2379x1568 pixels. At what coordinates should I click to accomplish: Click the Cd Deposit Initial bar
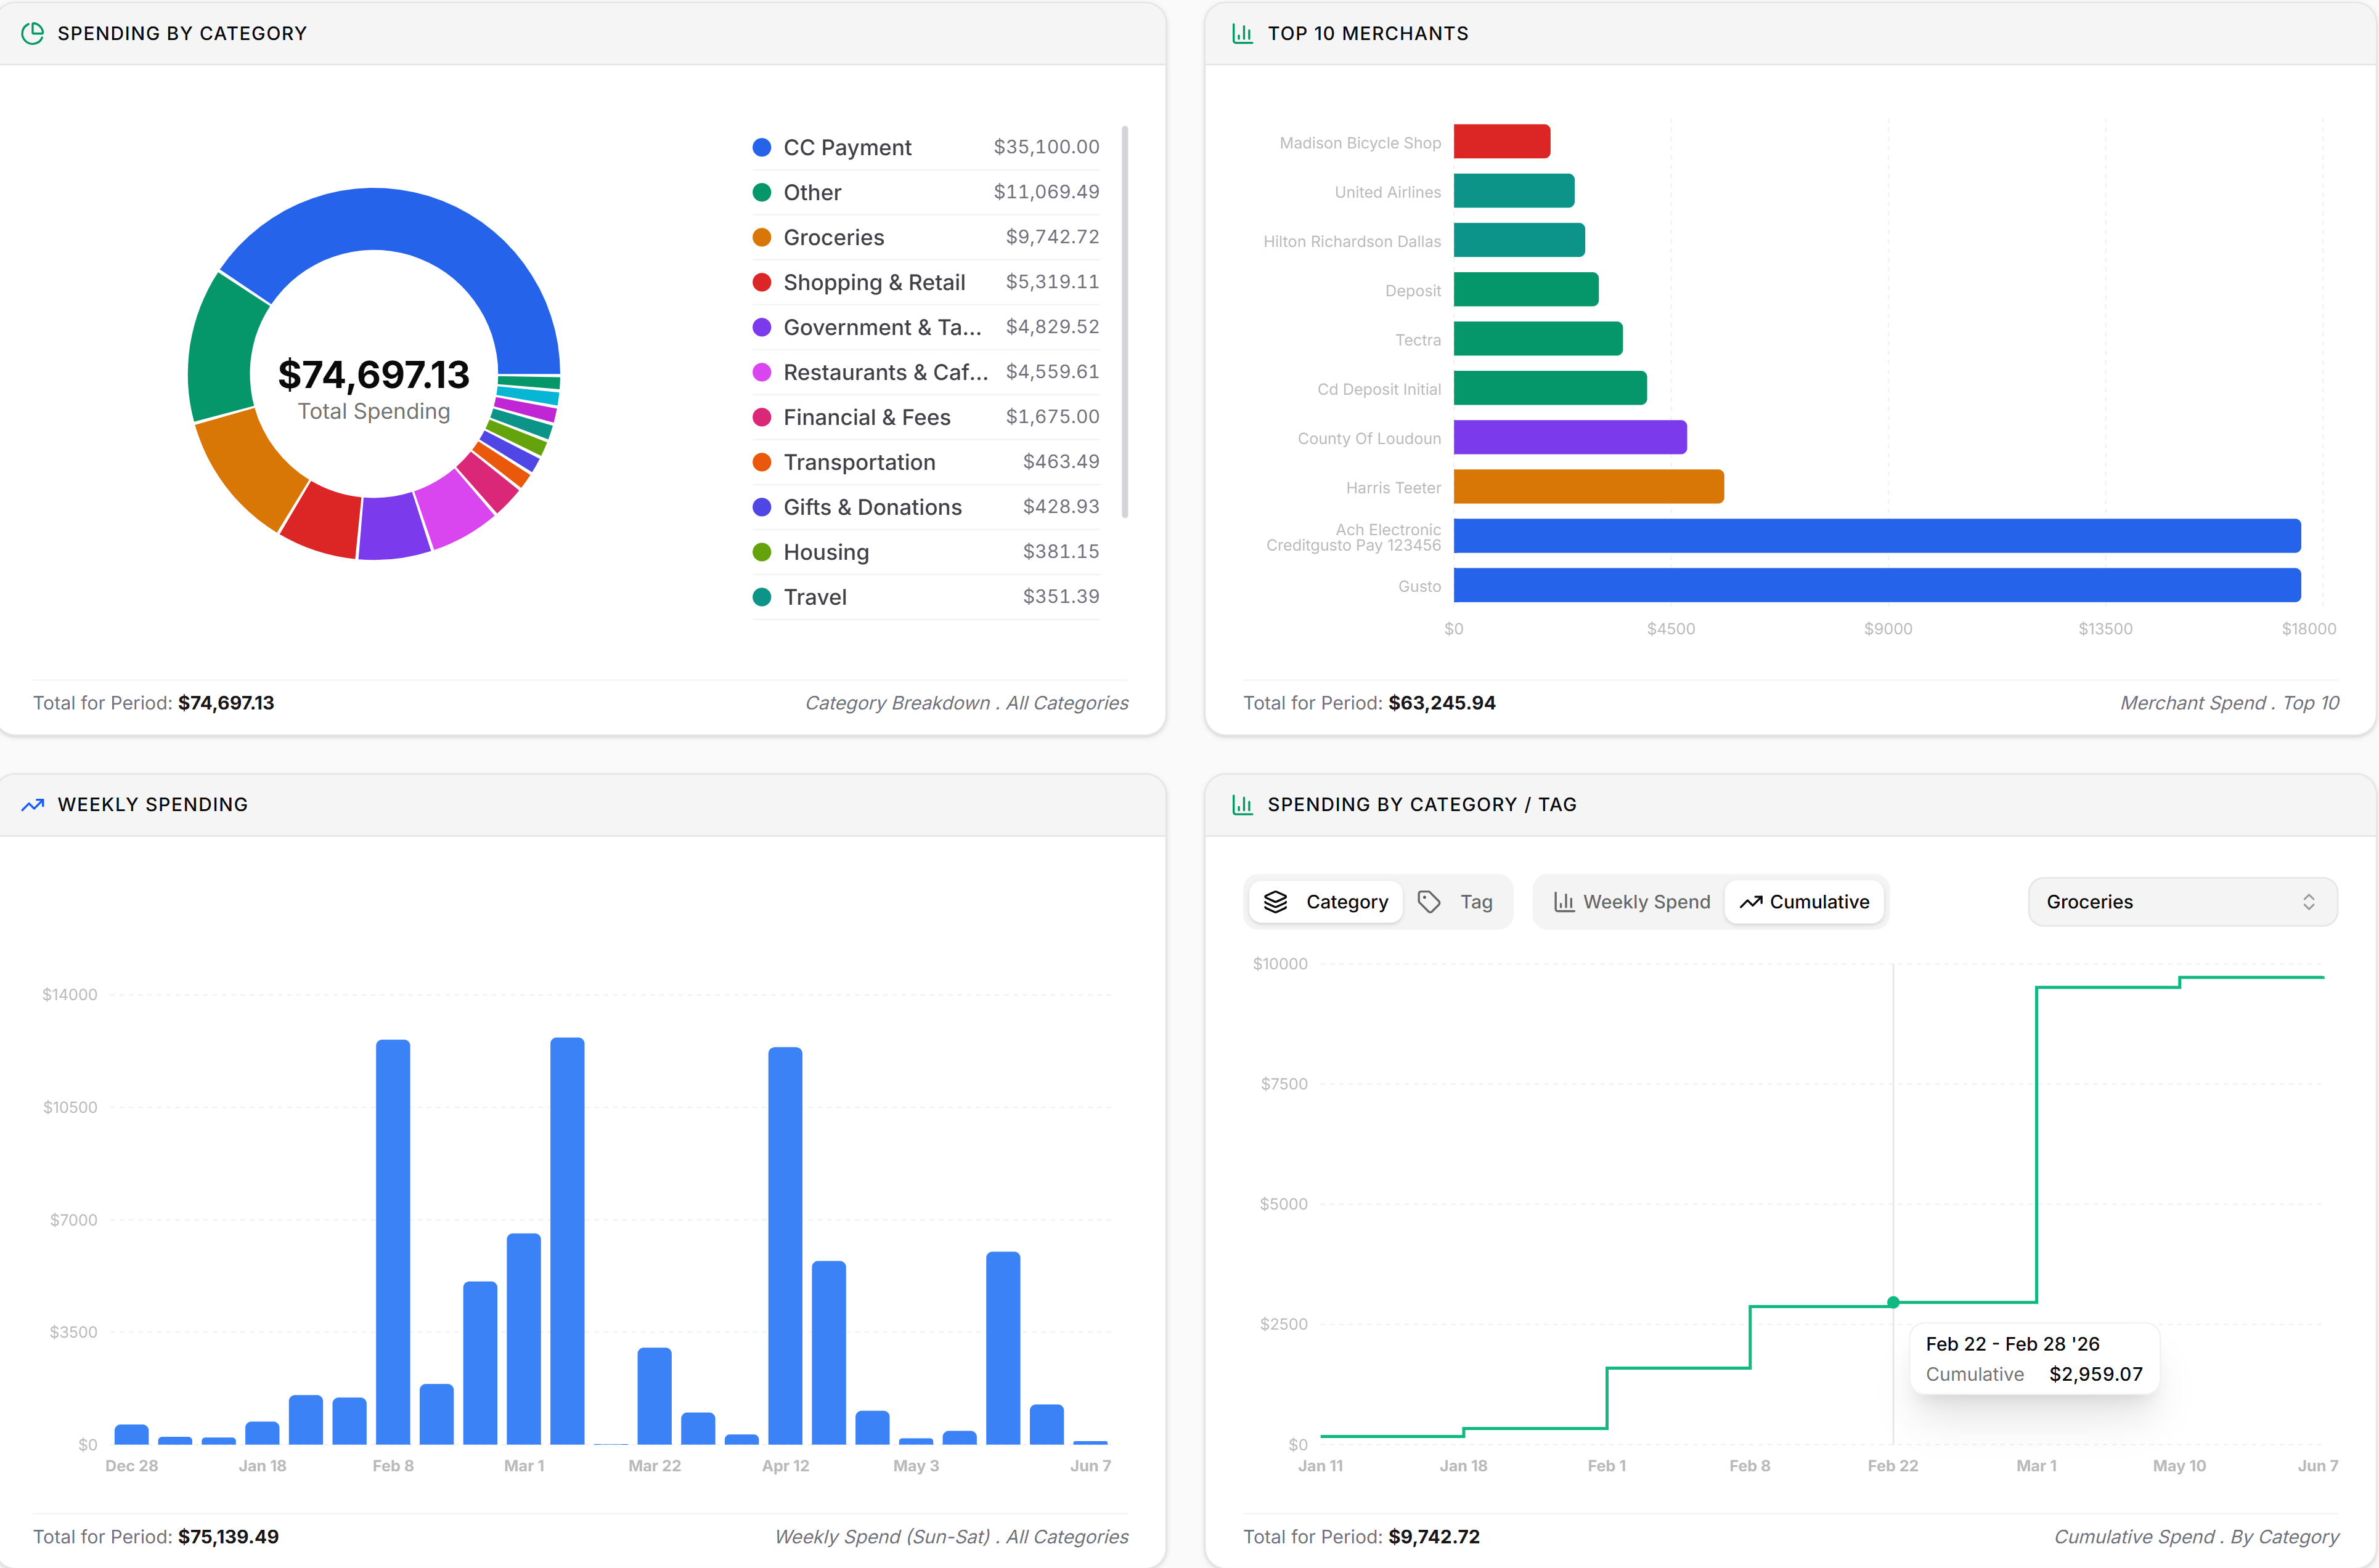[1549, 387]
